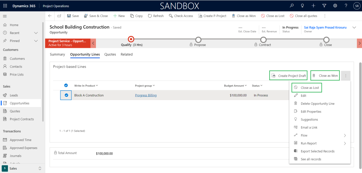Click Close all quotes command
This screenshot has width=362, height=173.
click(x=303, y=16)
